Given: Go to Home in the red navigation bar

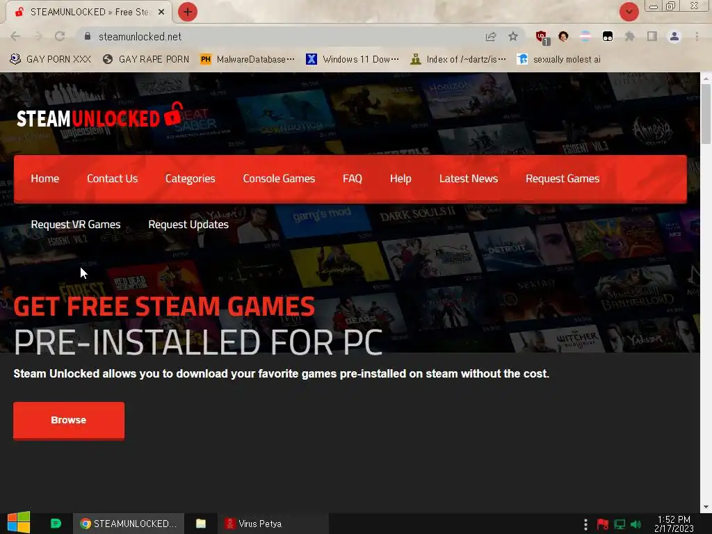Looking at the screenshot, I should click(45, 179).
